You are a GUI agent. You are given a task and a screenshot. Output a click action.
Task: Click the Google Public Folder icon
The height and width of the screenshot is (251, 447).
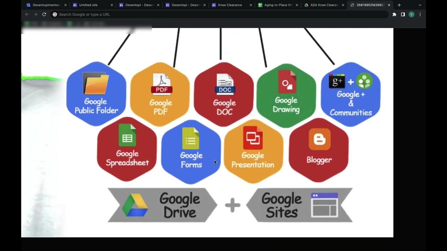(96, 84)
